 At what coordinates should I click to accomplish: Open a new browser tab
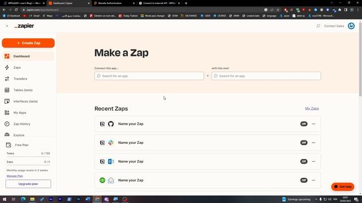pos(186,3)
